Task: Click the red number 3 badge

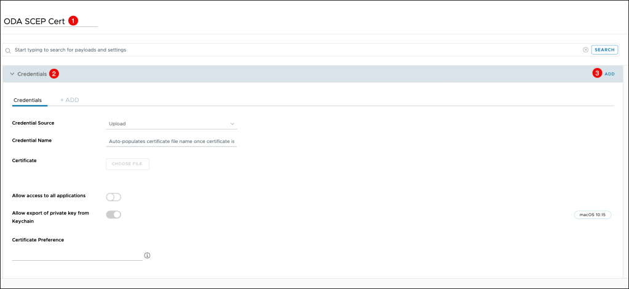Action: 596,74
